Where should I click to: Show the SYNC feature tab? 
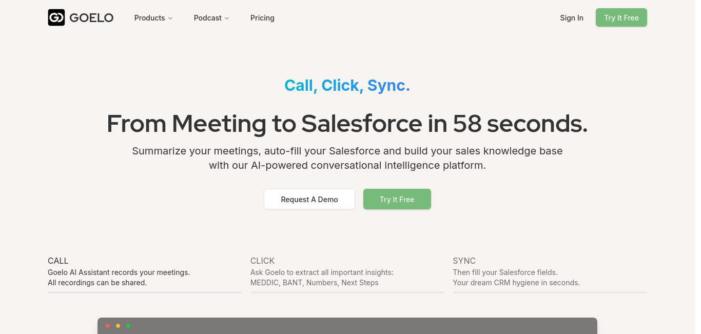(x=464, y=261)
